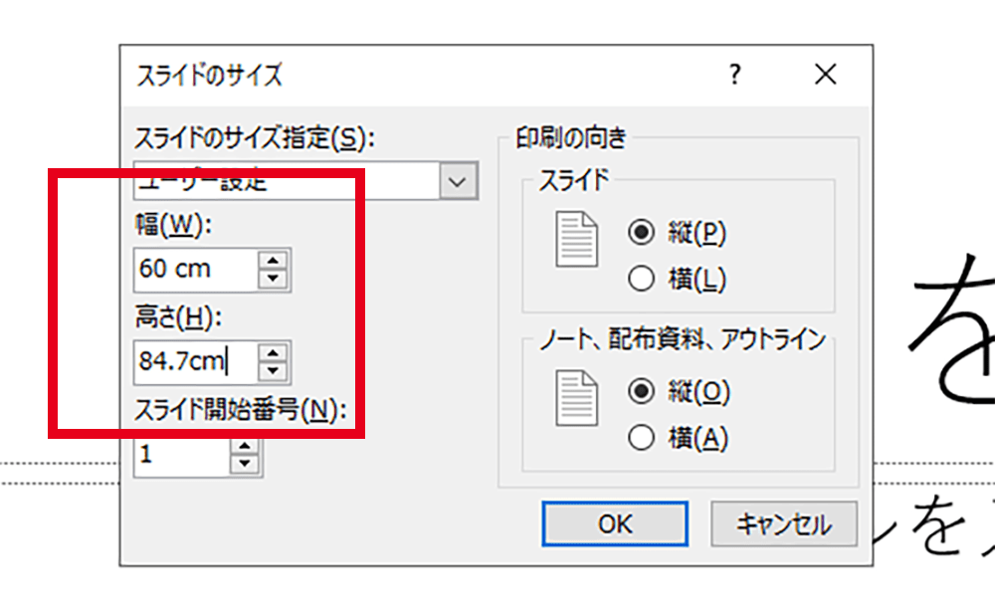Decrease height with the down spinner arrow
Viewport: 995px width, 613px height.
274,370
